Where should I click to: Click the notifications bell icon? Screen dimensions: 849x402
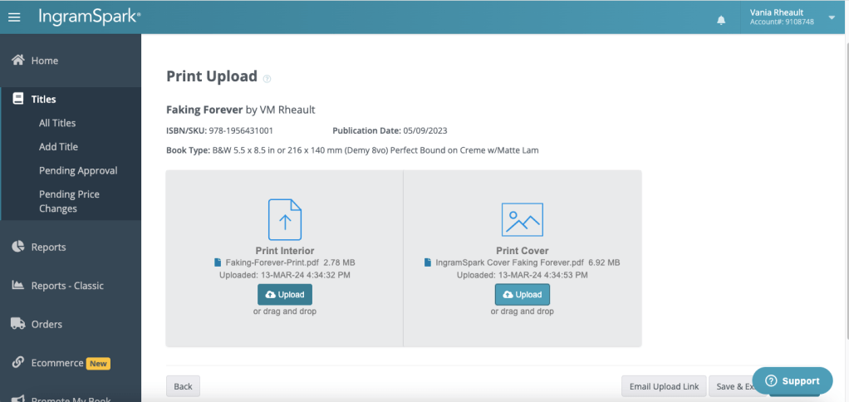pos(721,20)
